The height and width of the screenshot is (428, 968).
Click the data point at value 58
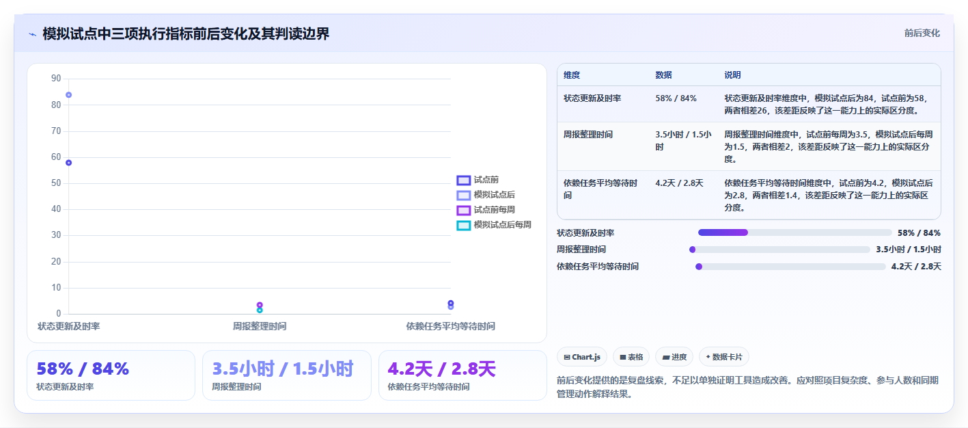coord(69,163)
